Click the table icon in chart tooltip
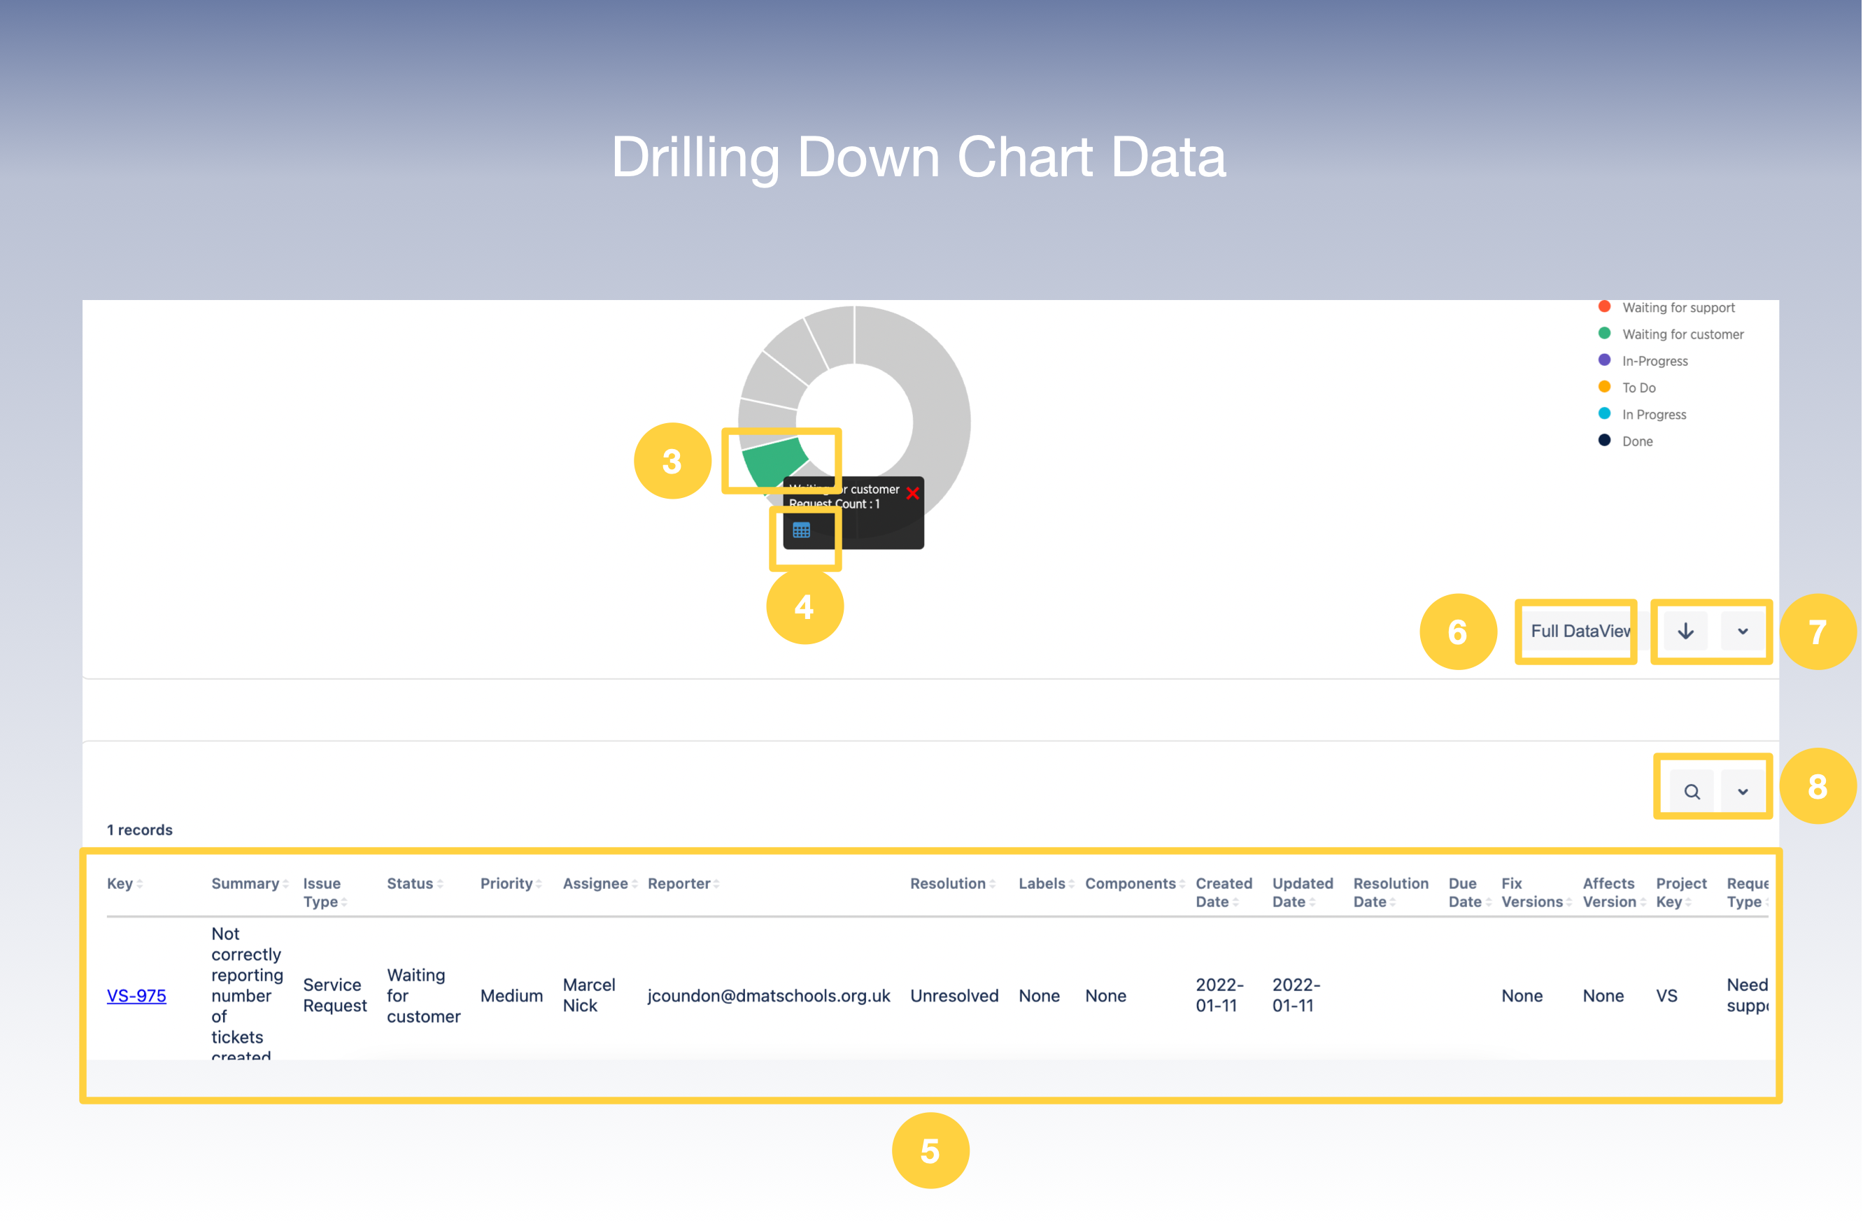1863x1224 pixels. (801, 530)
